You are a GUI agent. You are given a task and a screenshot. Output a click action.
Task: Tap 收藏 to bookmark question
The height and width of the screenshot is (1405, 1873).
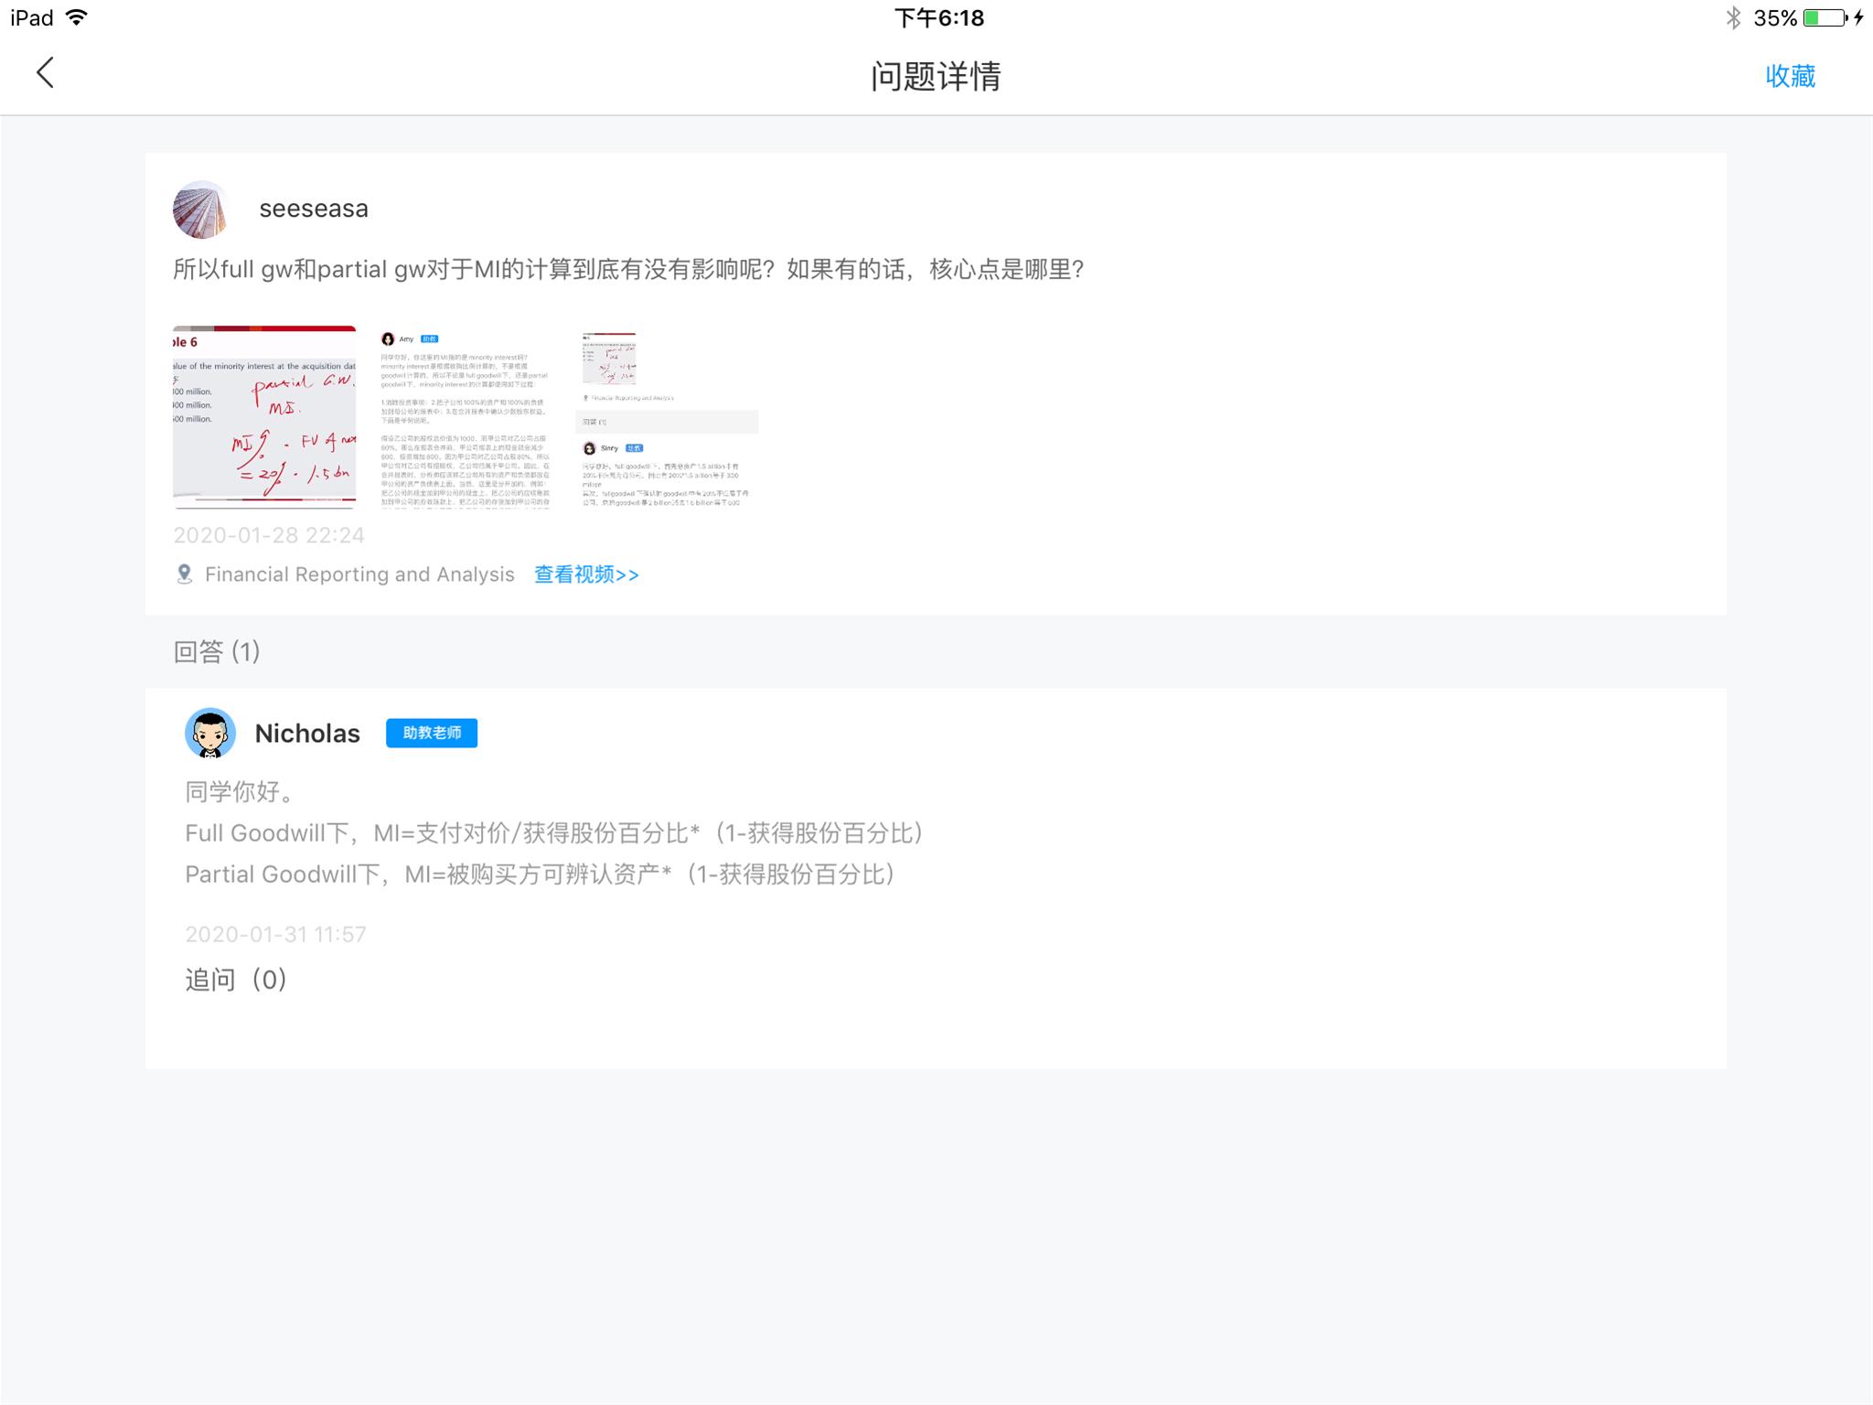[1790, 76]
